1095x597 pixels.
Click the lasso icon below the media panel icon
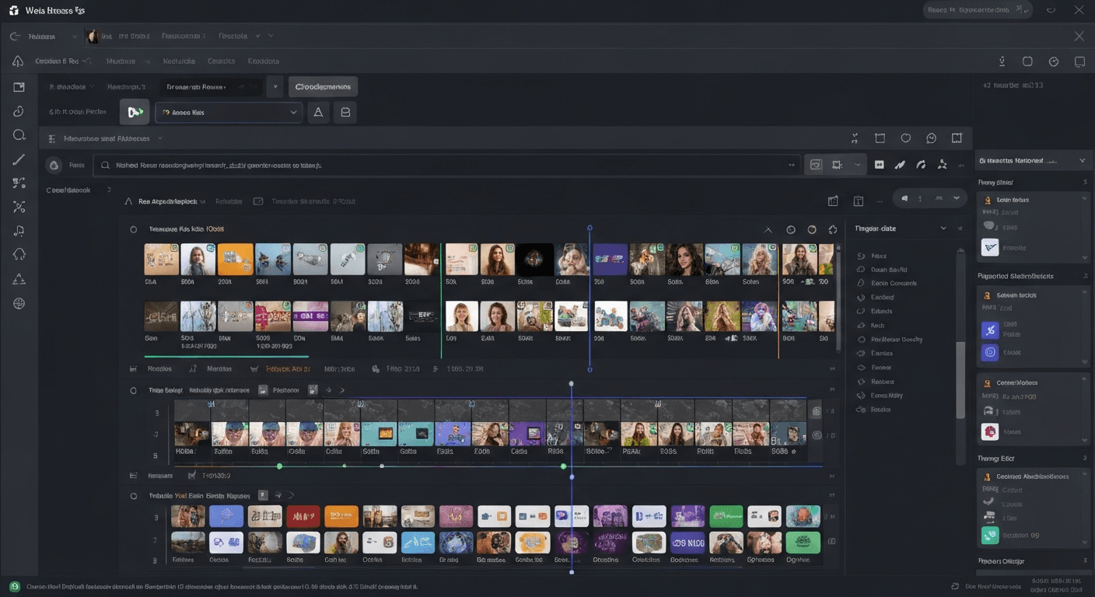(x=19, y=110)
